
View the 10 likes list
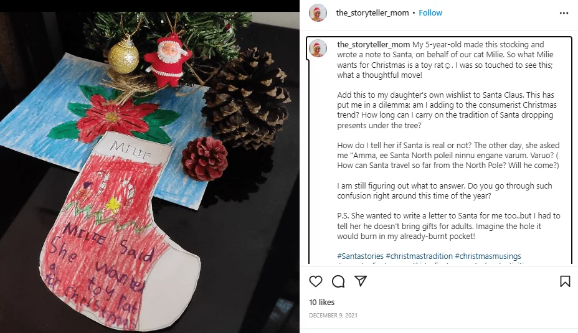click(x=322, y=302)
